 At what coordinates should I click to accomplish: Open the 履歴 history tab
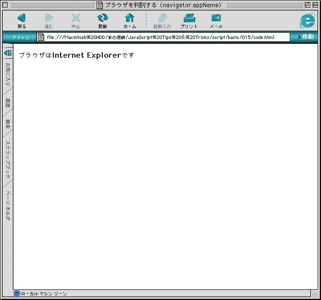pyautogui.click(x=8, y=103)
